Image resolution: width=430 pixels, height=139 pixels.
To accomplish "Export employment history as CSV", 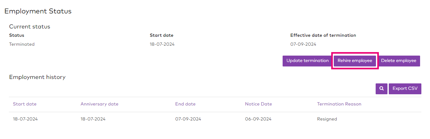I will pos(405,89).
